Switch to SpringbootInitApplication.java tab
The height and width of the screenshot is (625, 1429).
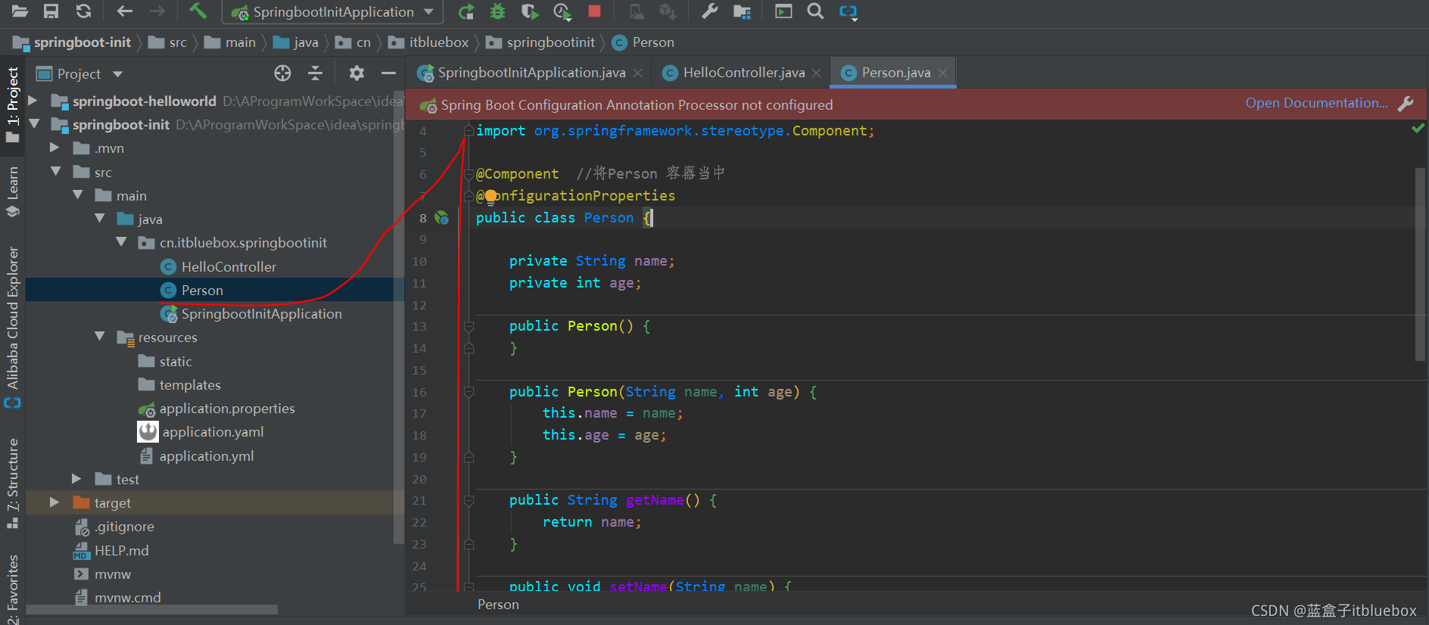(531, 73)
